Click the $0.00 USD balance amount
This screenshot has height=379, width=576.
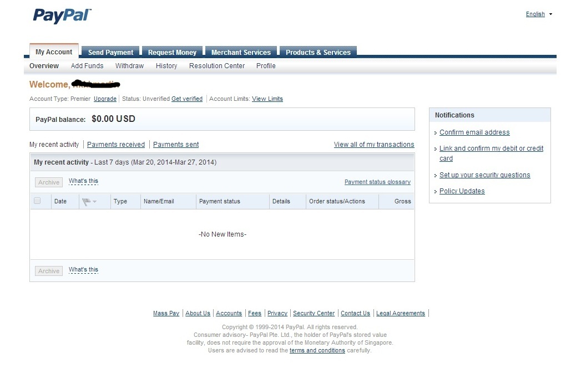pyautogui.click(x=114, y=119)
